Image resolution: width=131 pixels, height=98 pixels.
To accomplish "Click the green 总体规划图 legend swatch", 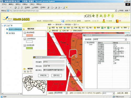I will point(29,48).
